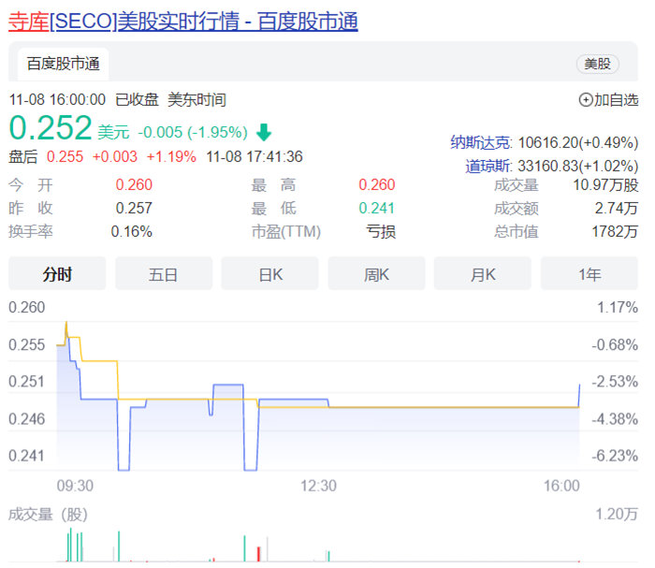Image resolution: width=655 pixels, height=568 pixels.
Task: Switch to the 分时 chart tab
Action: [x=57, y=274]
